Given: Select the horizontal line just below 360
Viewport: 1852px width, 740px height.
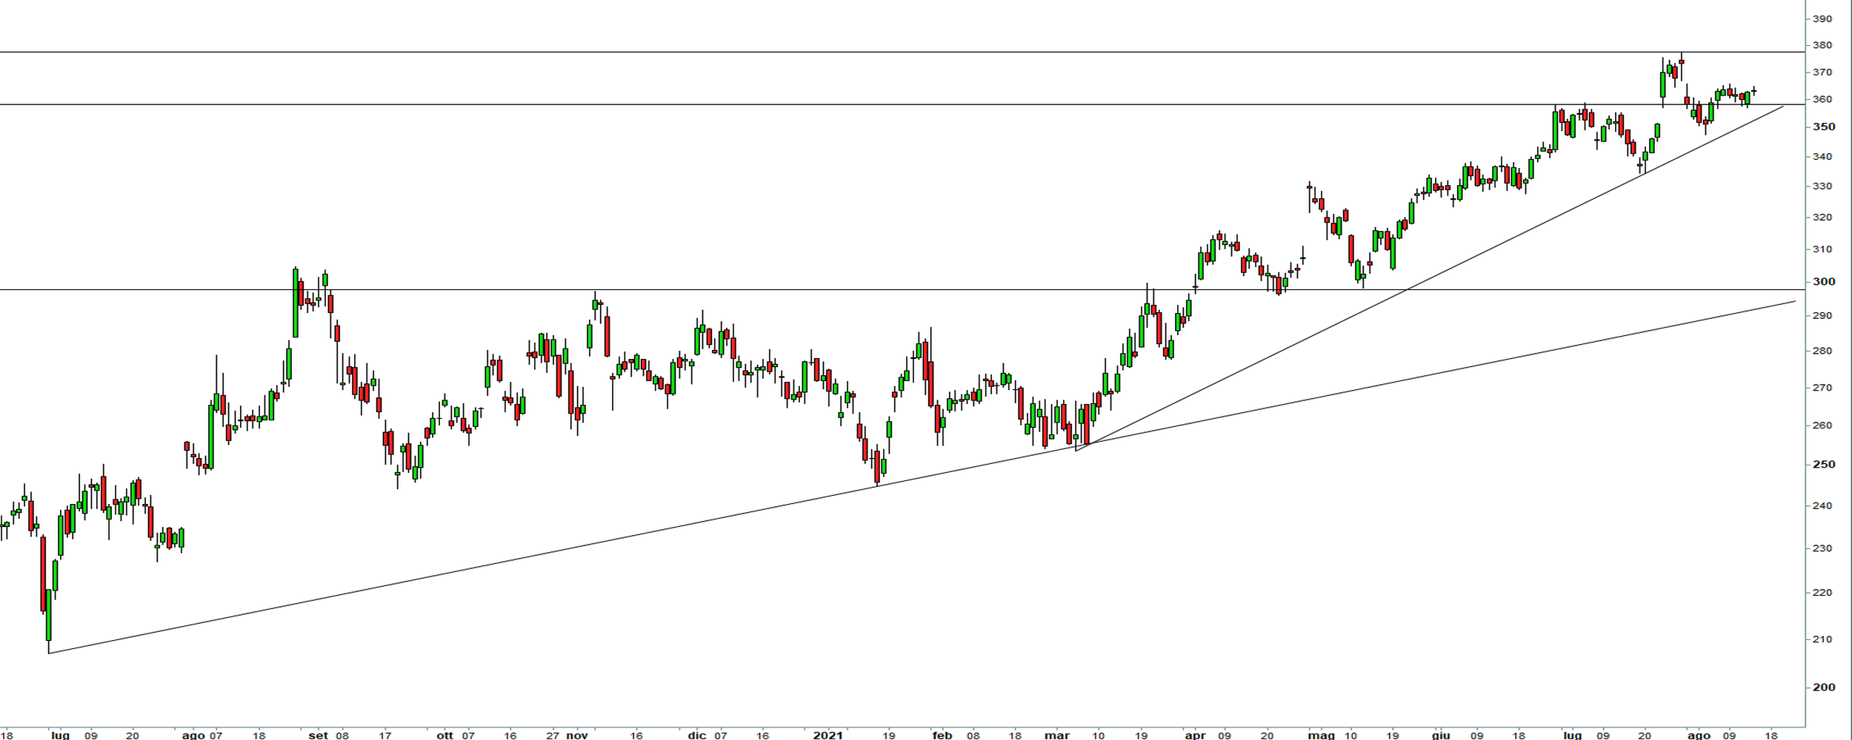Looking at the screenshot, I should [x=741, y=104].
